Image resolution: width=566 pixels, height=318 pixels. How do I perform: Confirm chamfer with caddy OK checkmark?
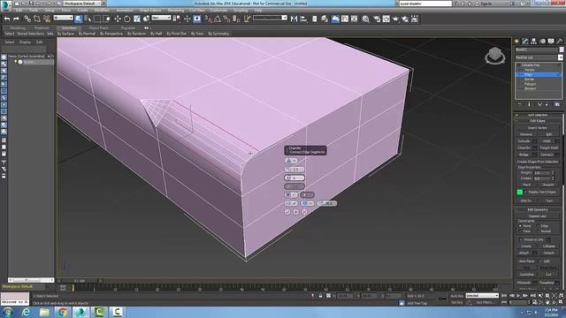tap(287, 212)
